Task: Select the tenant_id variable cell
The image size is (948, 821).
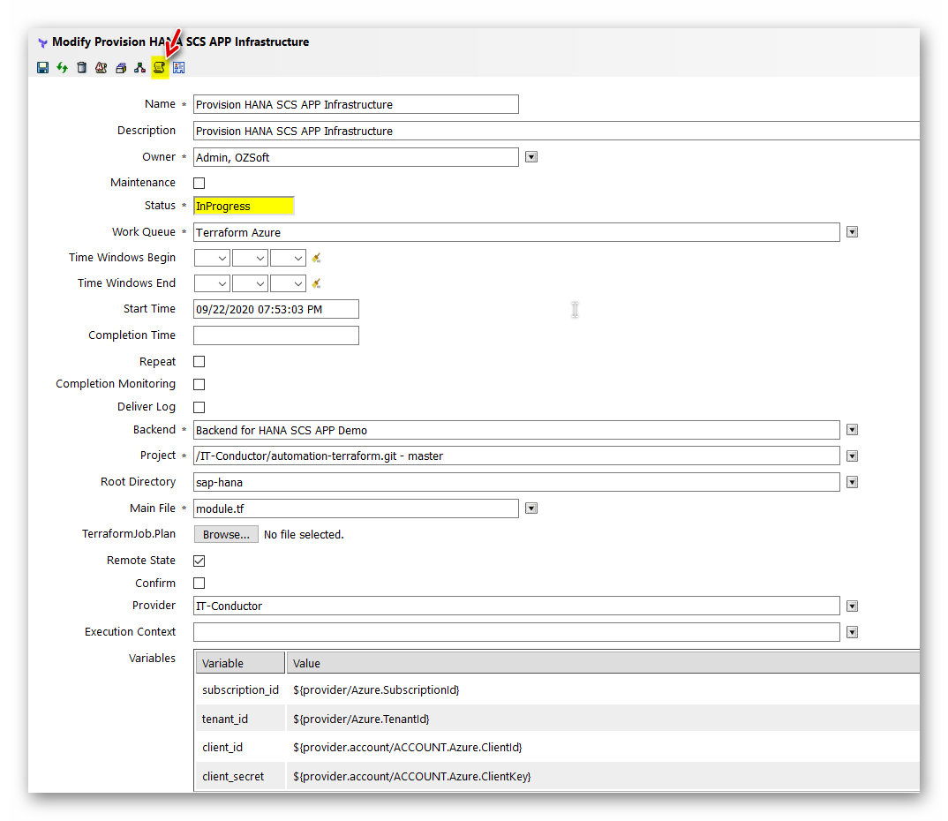Action: point(240,719)
